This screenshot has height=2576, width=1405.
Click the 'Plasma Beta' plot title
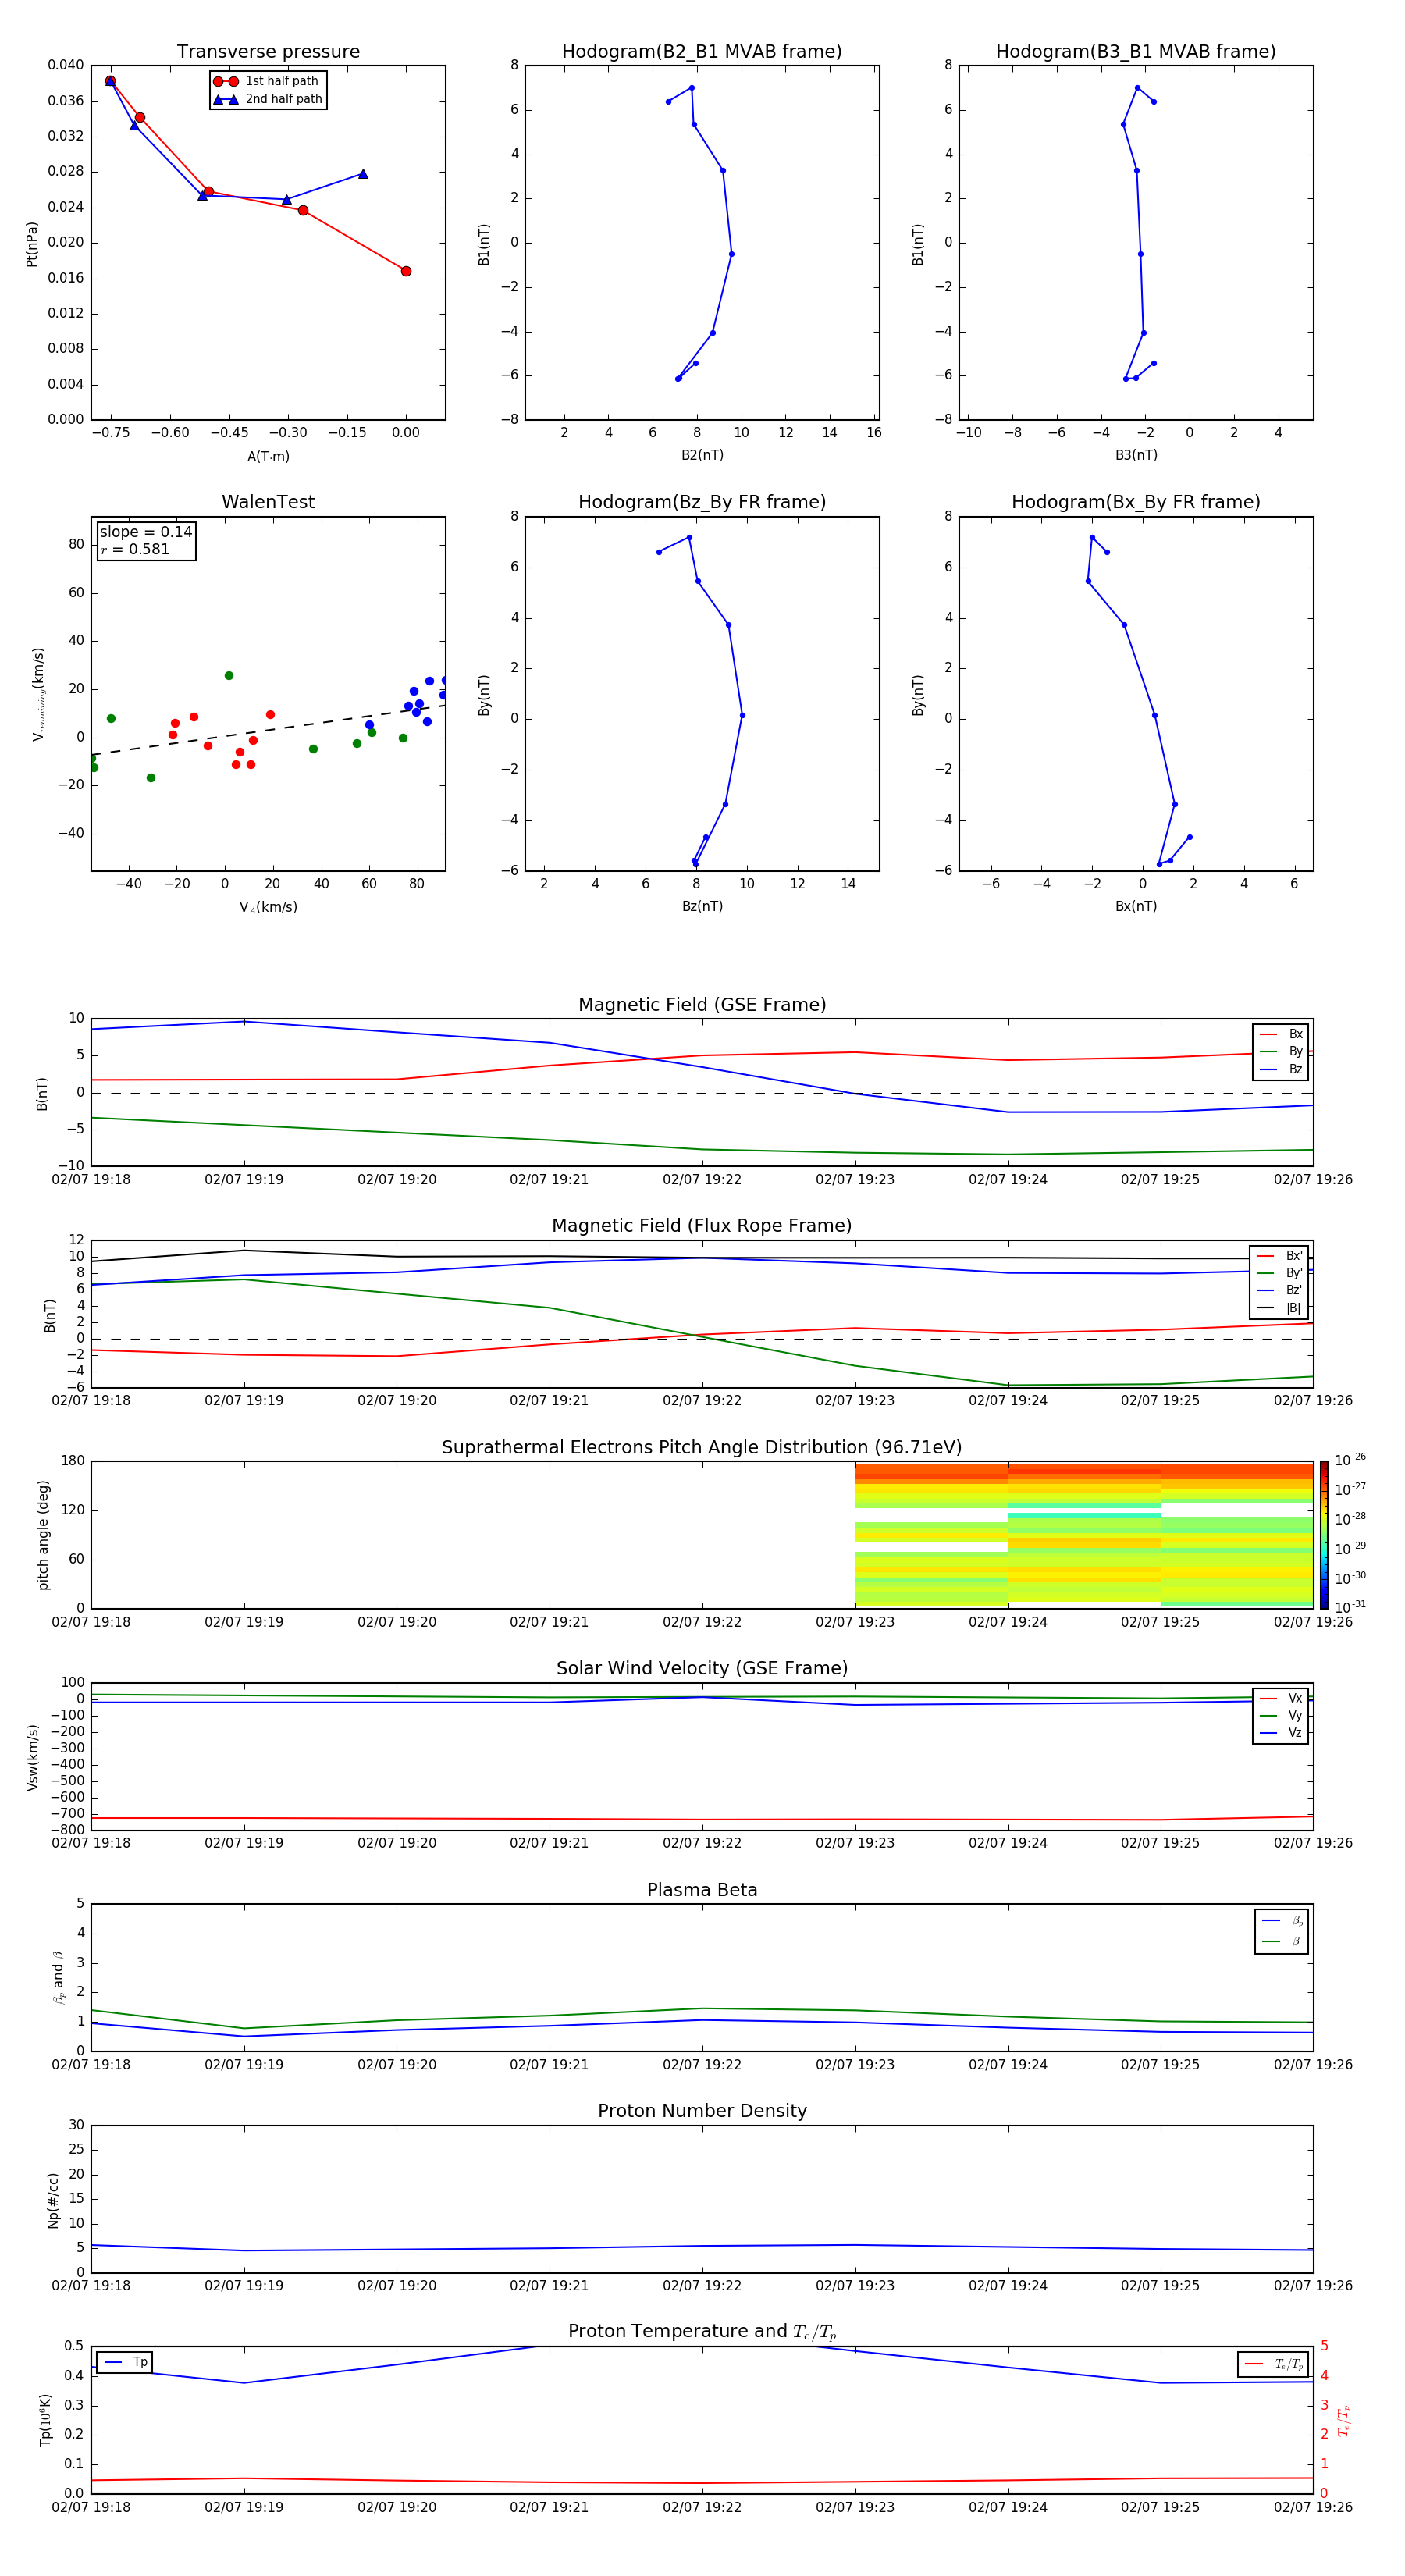click(702, 1891)
